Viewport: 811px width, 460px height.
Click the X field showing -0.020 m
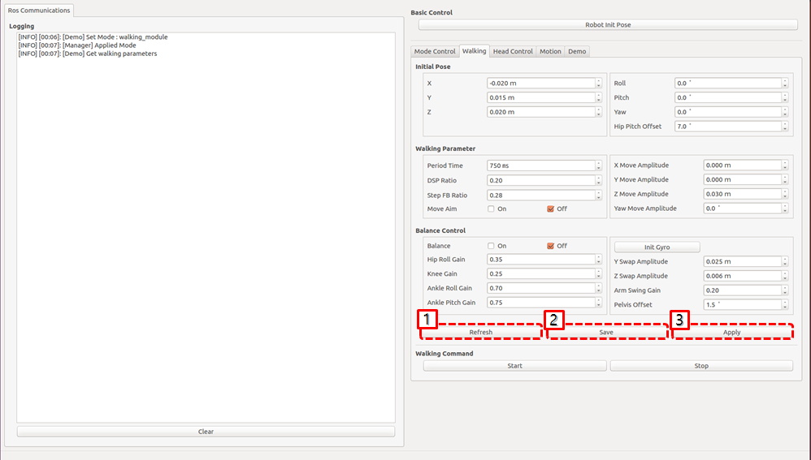click(x=541, y=83)
